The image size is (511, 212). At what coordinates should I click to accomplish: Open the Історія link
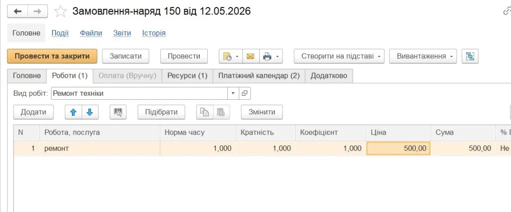coord(154,33)
